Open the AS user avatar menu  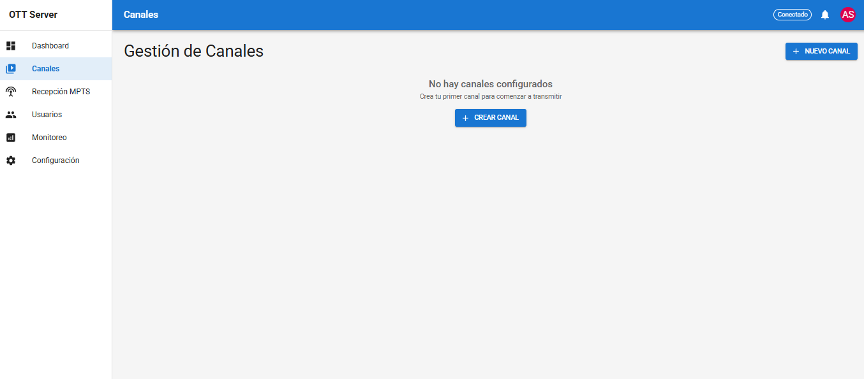pos(848,15)
